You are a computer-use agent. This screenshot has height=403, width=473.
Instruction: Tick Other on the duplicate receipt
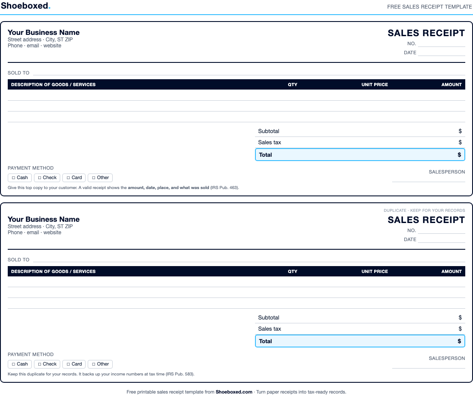tap(100, 364)
